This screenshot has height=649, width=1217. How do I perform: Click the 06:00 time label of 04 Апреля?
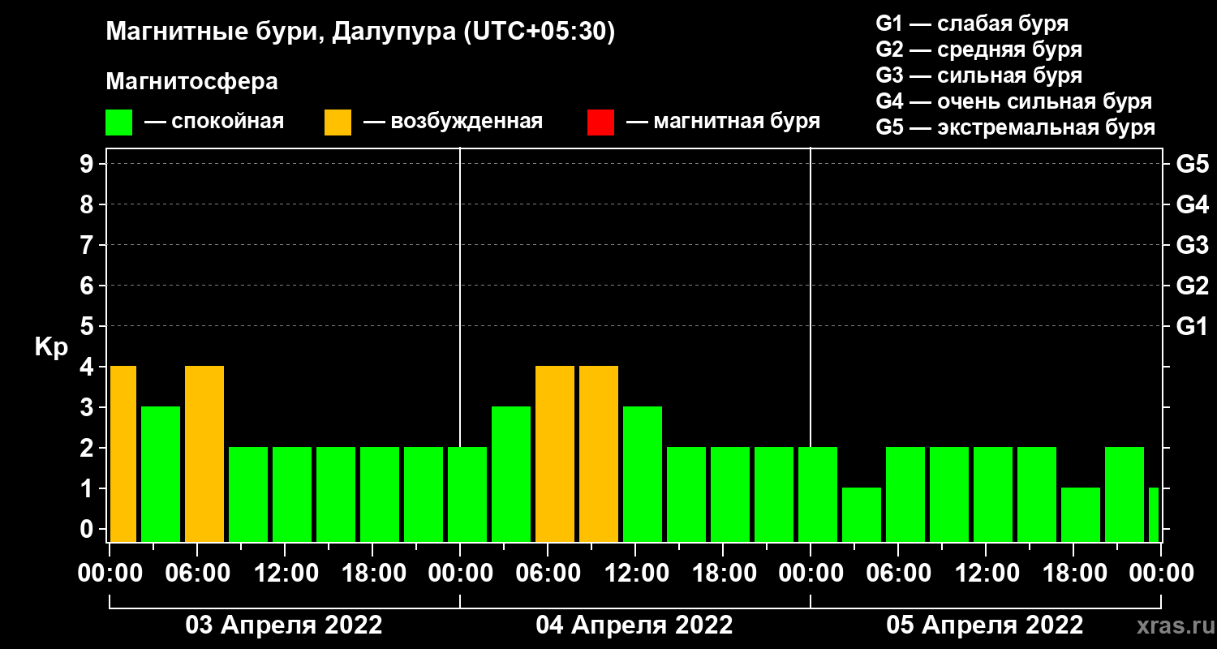(x=548, y=574)
